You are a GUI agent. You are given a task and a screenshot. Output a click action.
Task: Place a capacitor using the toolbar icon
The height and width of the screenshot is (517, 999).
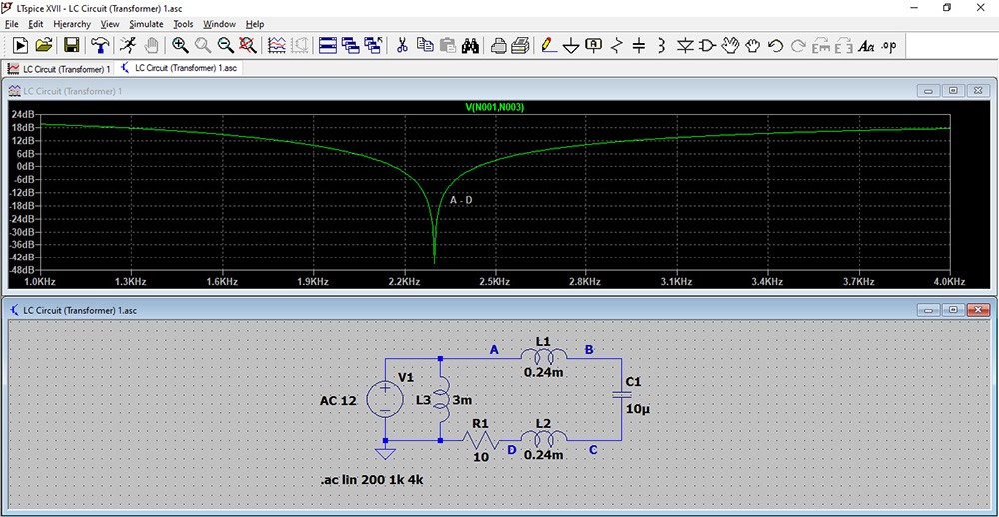[639, 45]
